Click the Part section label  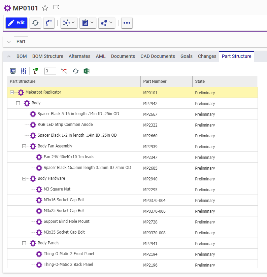click(x=21, y=41)
